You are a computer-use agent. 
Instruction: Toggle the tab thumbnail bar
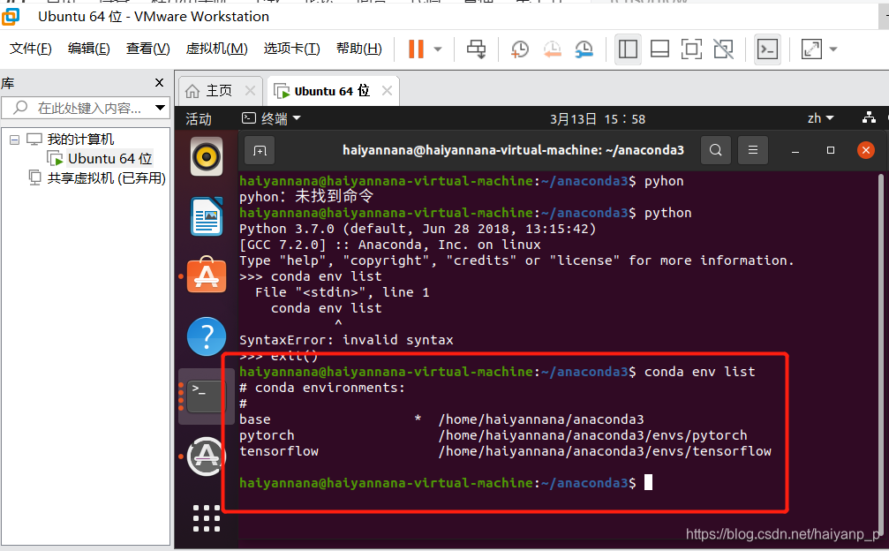click(659, 49)
